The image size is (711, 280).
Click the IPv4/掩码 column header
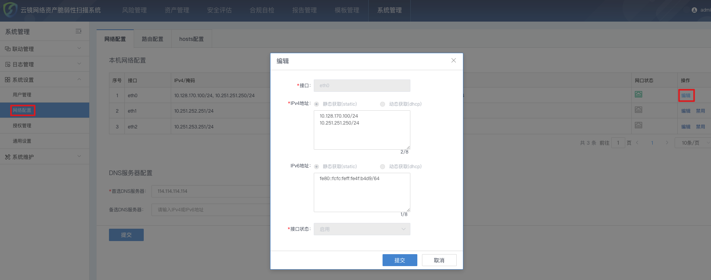click(184, 81)
